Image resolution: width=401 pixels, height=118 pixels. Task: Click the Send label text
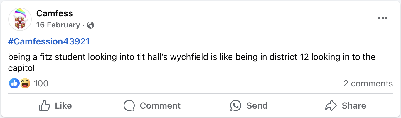tap(257, 105)
